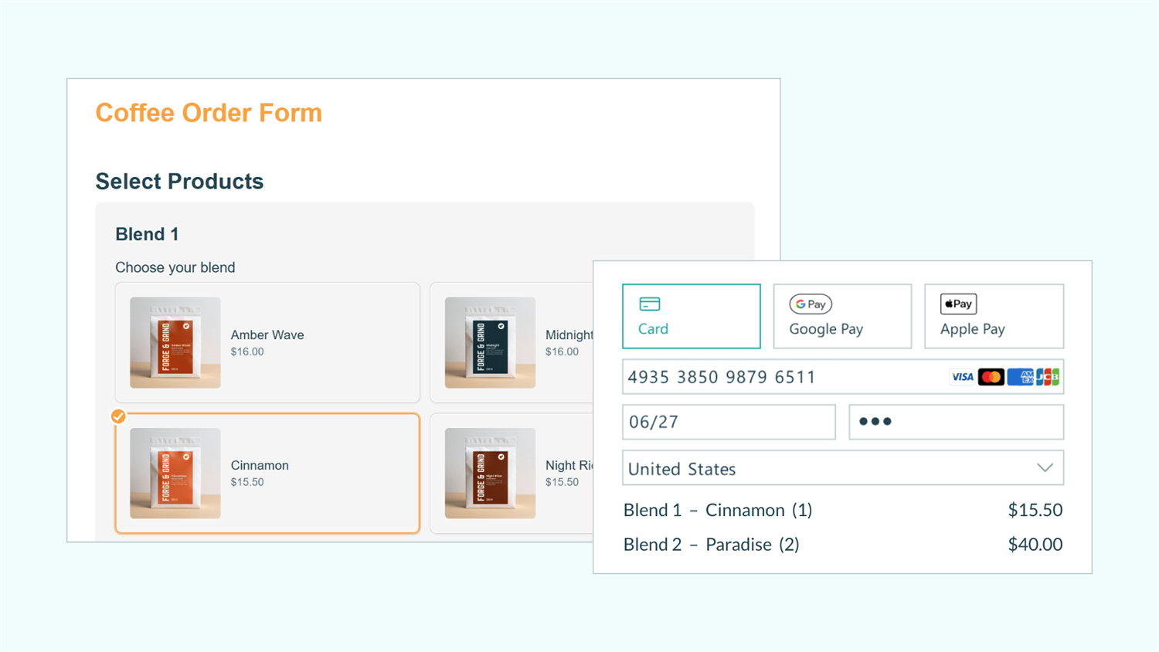Click the Blend 2 Paradise order summary row
The height and width of the screenshot is (652, 1159).
[843, 544]
